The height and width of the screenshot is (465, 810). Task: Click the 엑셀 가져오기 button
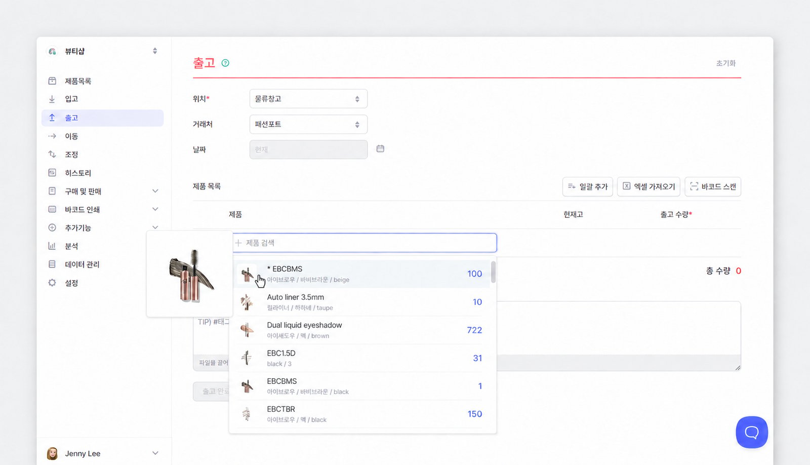[x=649, y=187]
